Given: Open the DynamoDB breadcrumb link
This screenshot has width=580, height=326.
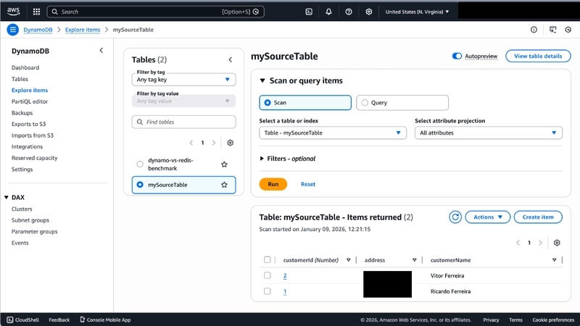Looking at the screenshot, I should [x=38, y=30].
